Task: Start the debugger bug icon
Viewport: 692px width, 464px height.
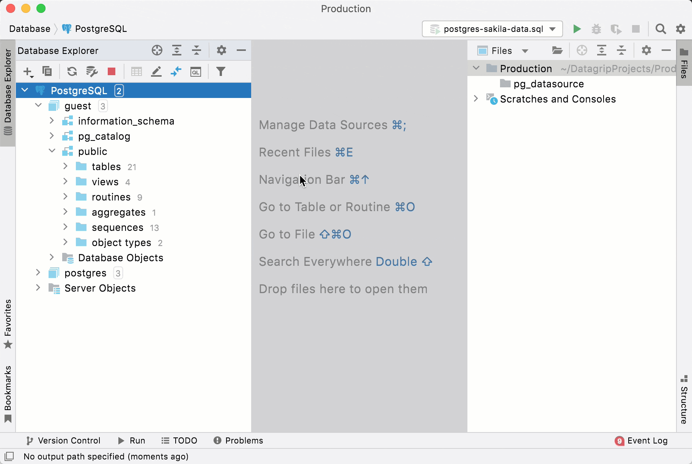Action: [596, 29]
